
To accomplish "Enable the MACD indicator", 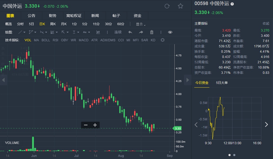I will point(83,40).
